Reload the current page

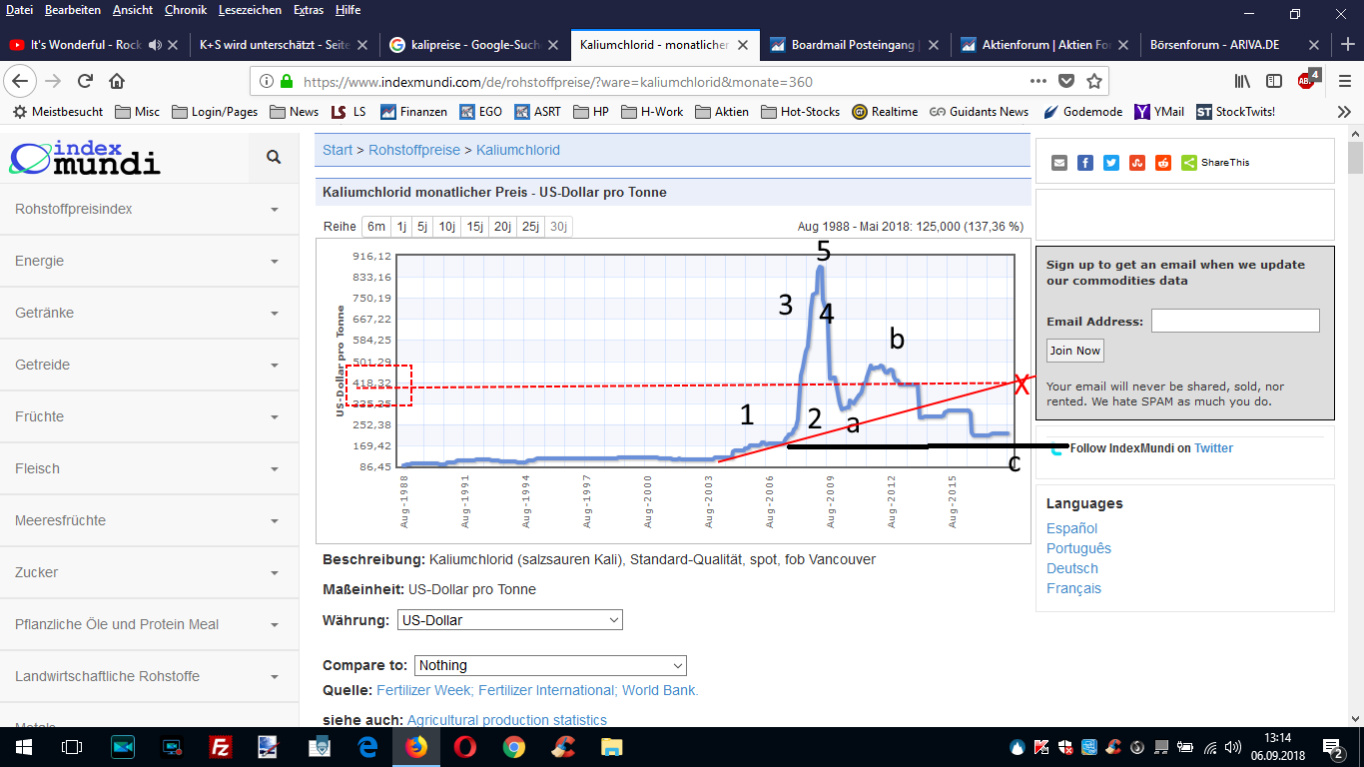pyautogui.click(x=85, y=81)
